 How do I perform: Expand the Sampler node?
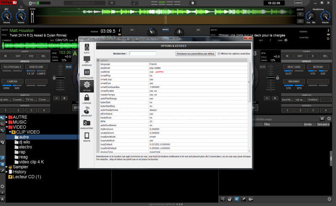click(x=7, y=166)
